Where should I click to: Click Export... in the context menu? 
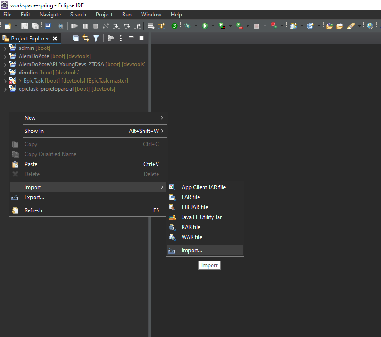coord(89,197)
